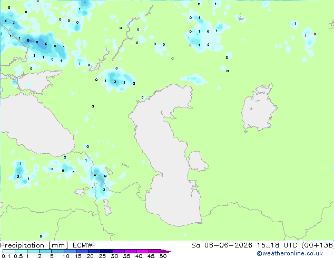The width and height of the screenshot is (334, 258).
Task: Click the 2 mm legend color swatch
Action: click(x=45, y=251)
